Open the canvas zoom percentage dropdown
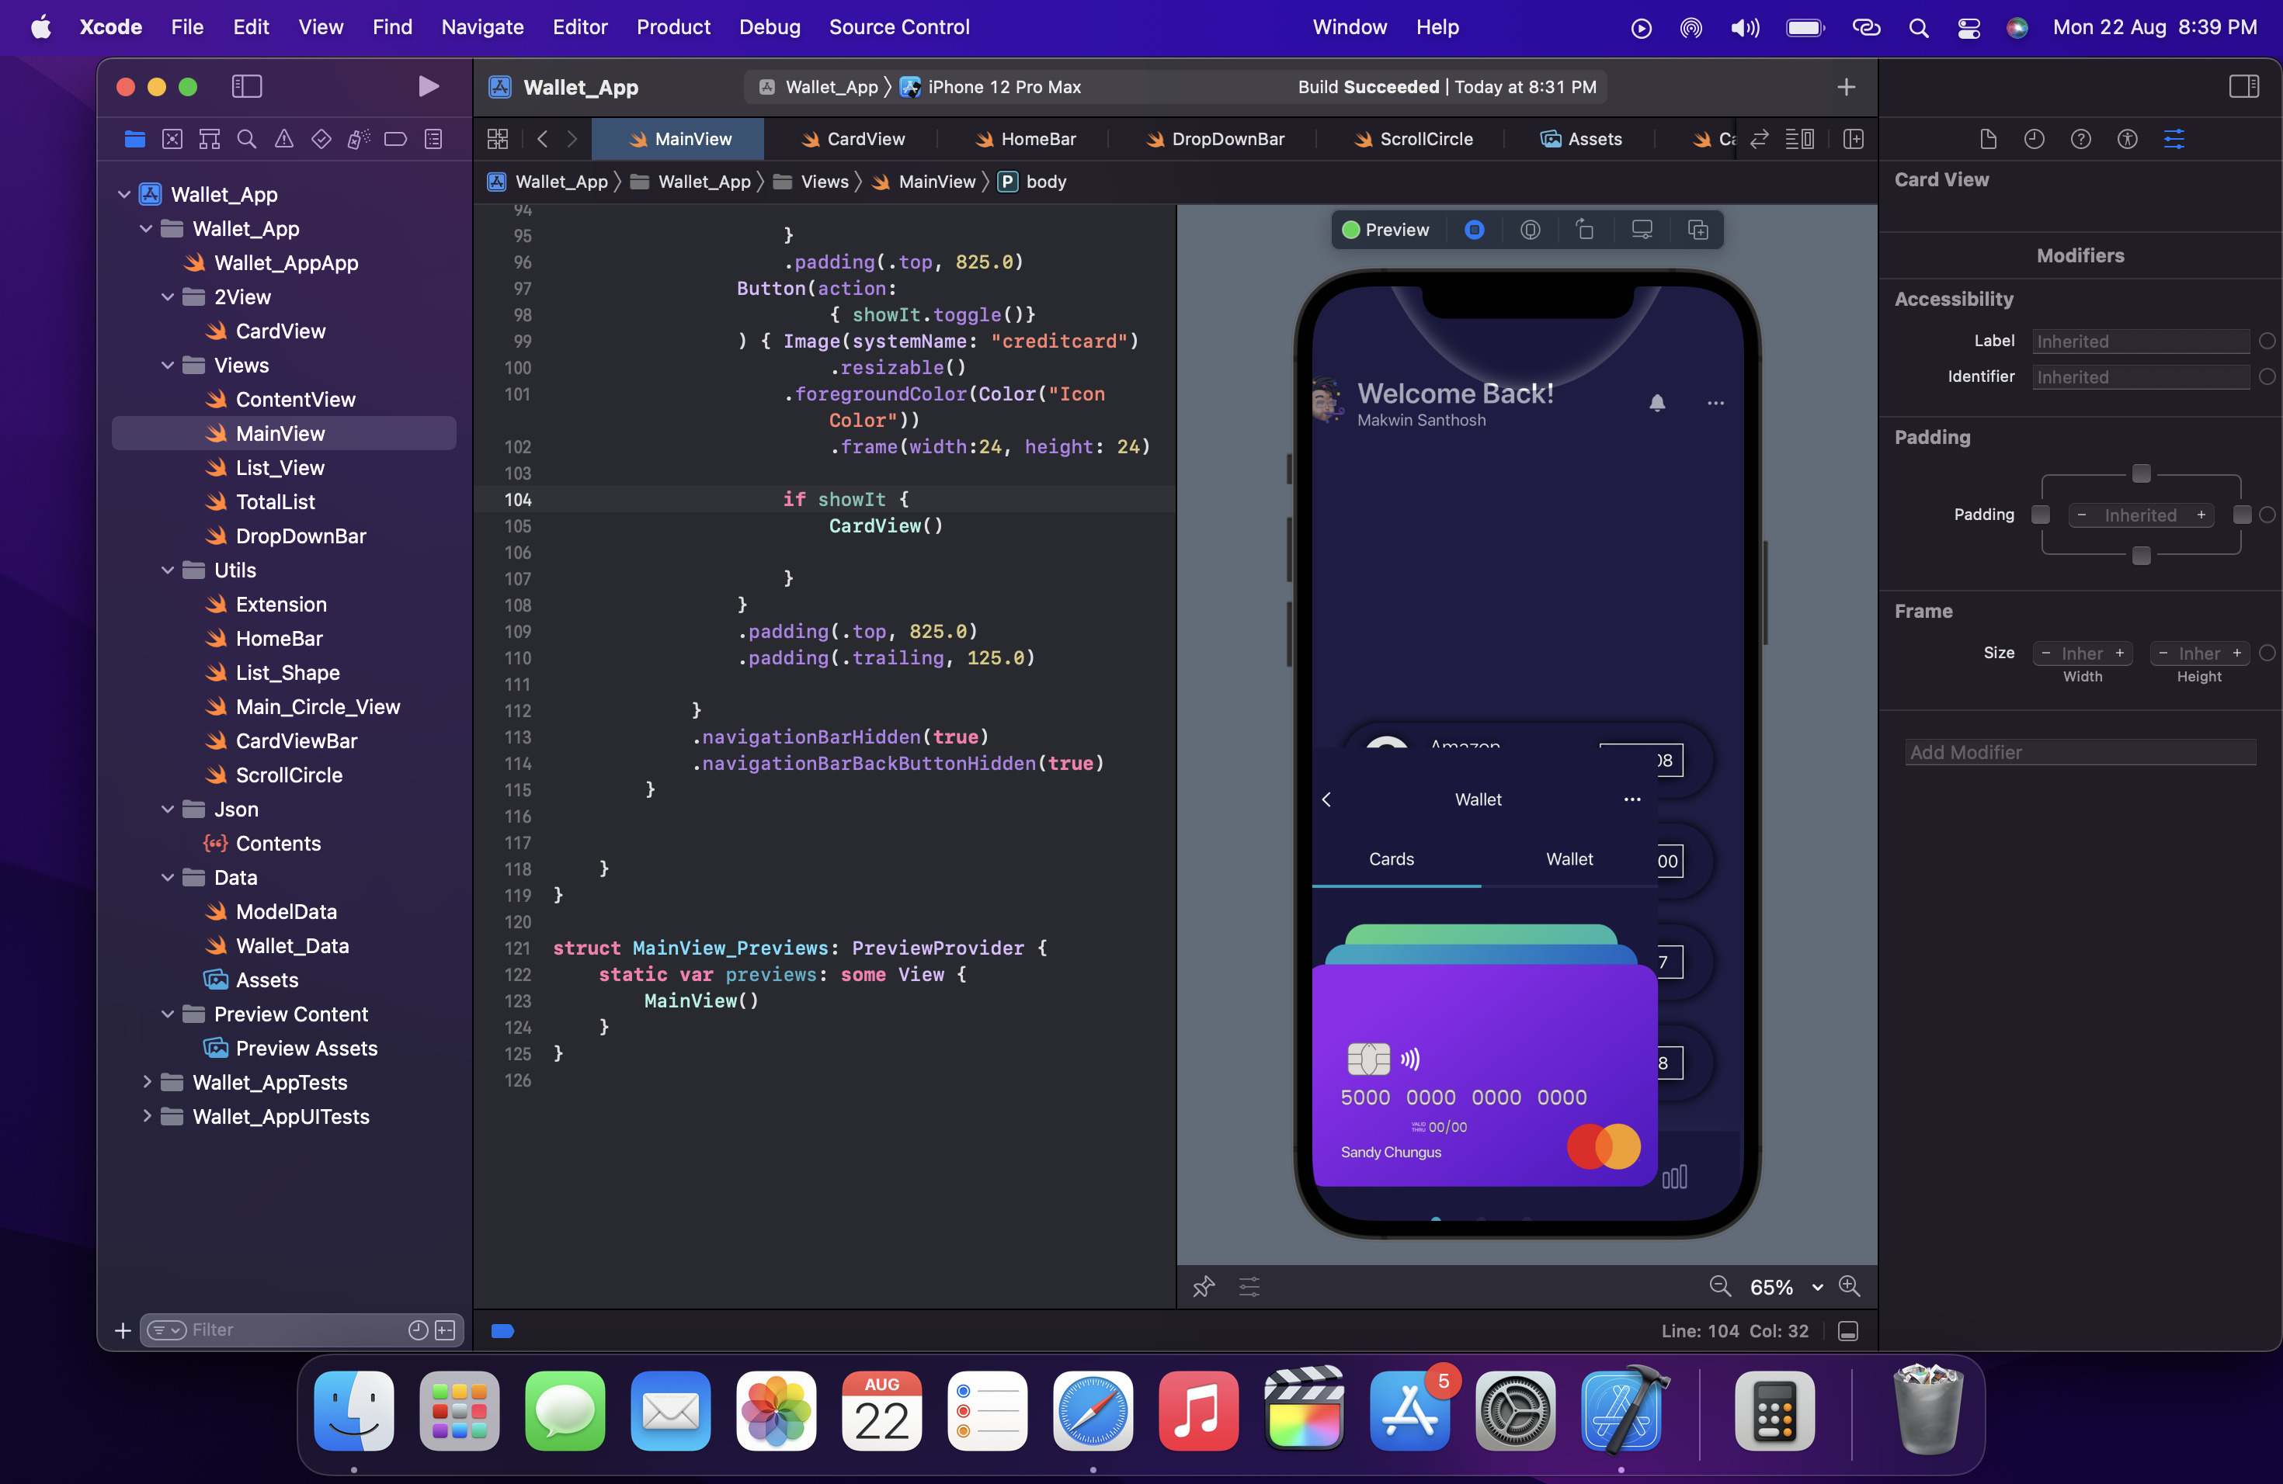The height and width of the screenshot is (1484, 2283). coord(1785,1287)
